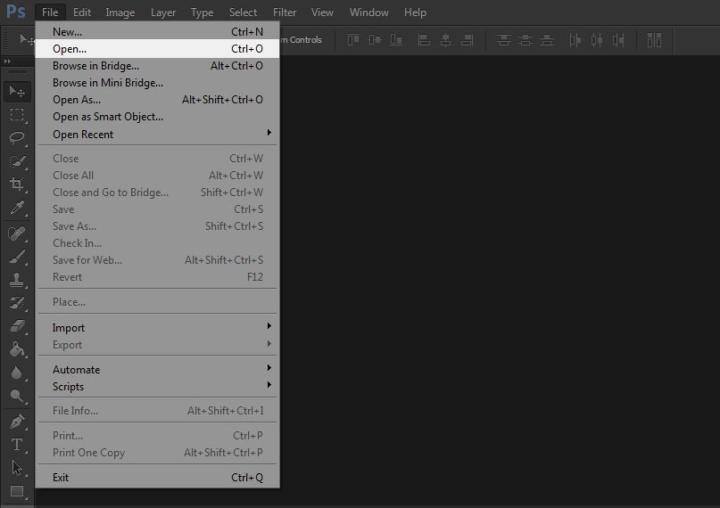Open the Help menu

415,12
